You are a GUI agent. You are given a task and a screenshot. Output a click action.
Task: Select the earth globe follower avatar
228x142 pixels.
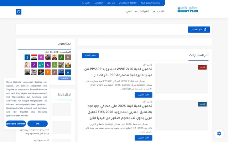pyautogui.click(x=41, y=72)
